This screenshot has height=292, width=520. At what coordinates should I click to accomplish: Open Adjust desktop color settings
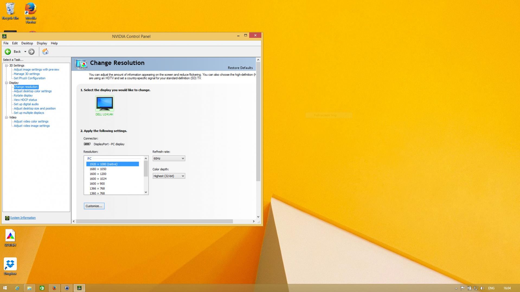point(33,91)
